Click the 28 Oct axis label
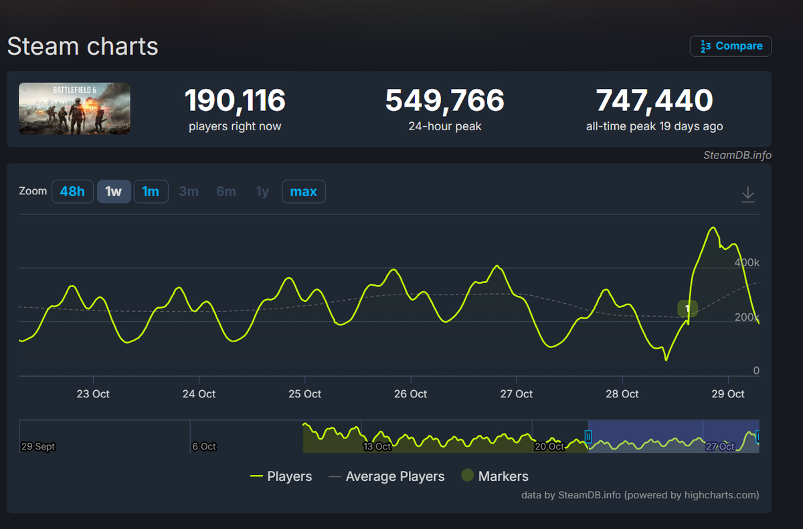The width and height of the screenshot is (803, 529). tap(622, 394)
